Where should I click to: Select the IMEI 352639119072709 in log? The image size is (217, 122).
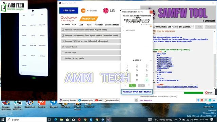[x=165, y=66]
